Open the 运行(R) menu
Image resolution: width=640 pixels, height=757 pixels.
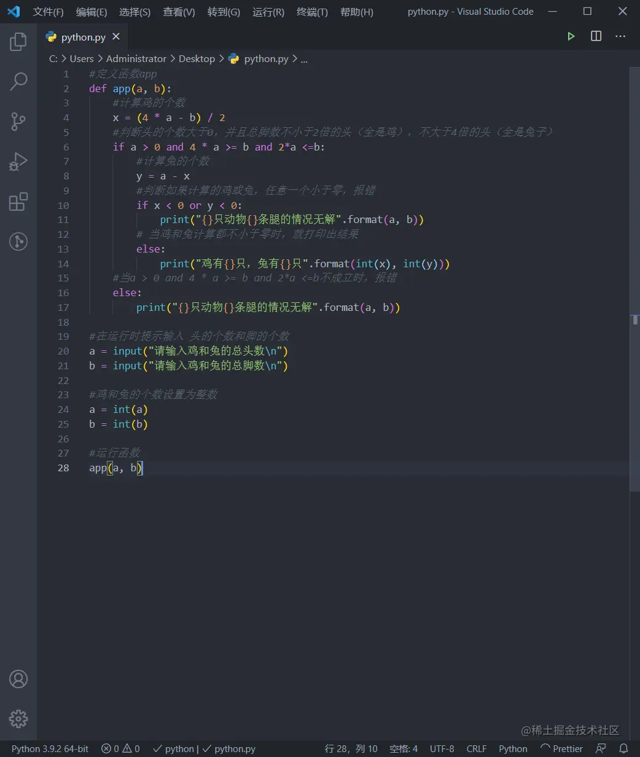tap(268, 12)
